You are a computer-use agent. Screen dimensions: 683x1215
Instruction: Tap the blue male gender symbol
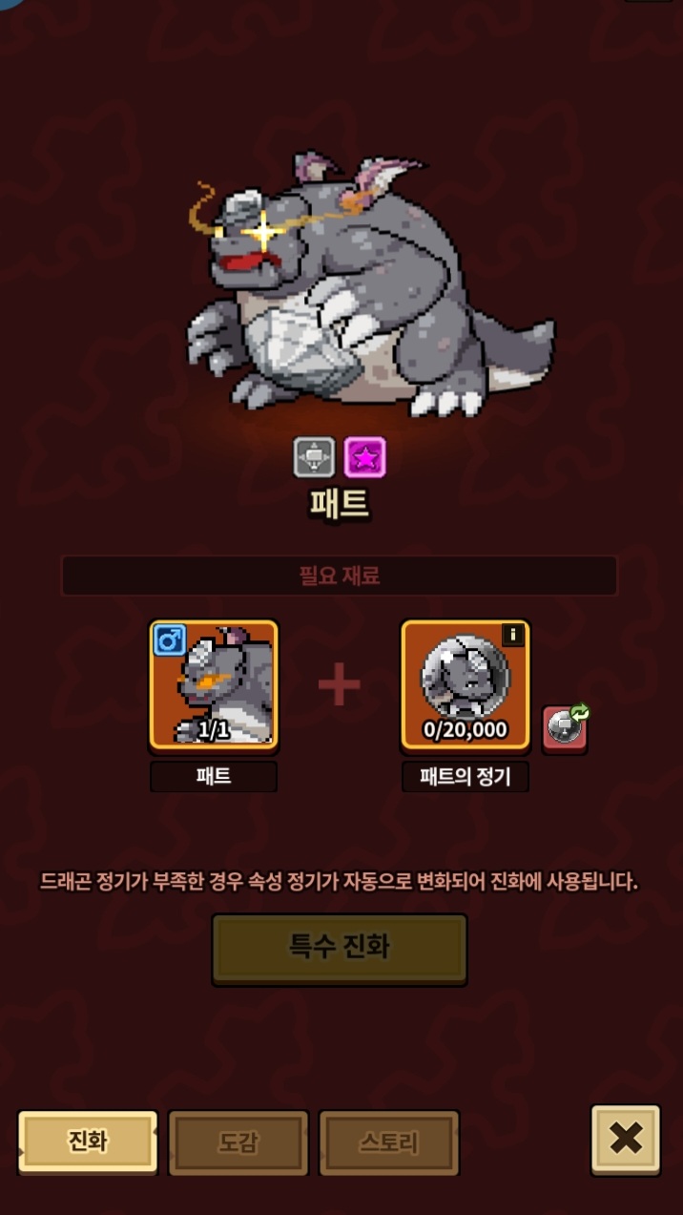pyautogui.click(x=170, y=639)
